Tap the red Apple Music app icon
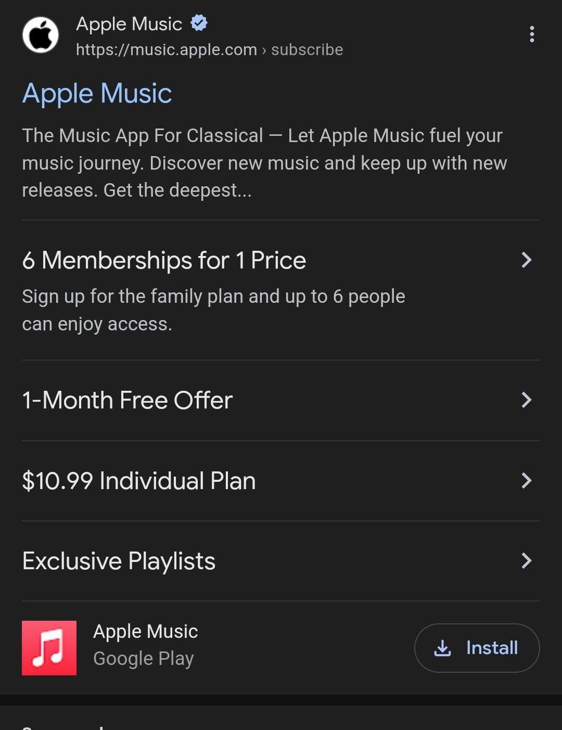Viewport: 562px width, 730px height. (49, 648)
